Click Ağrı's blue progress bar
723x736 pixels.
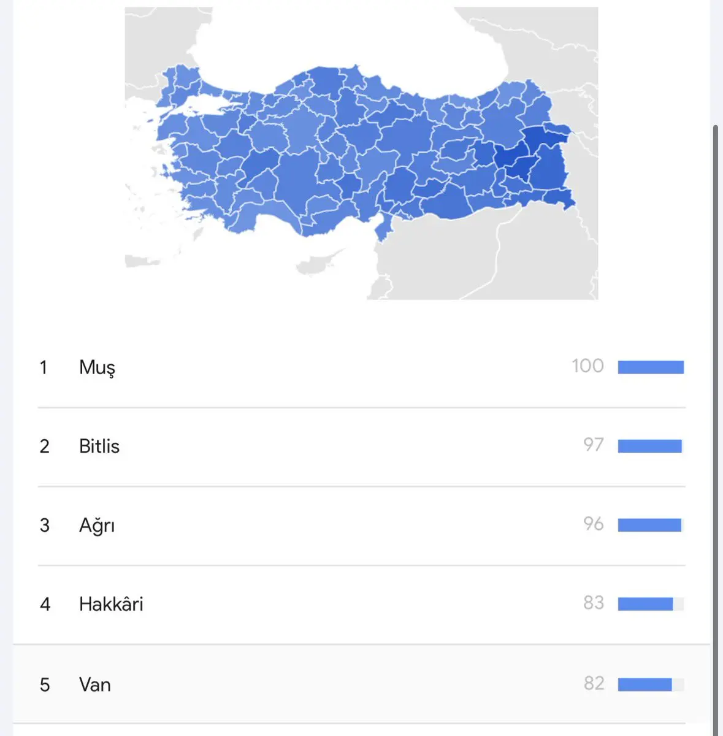pos(650,525)
